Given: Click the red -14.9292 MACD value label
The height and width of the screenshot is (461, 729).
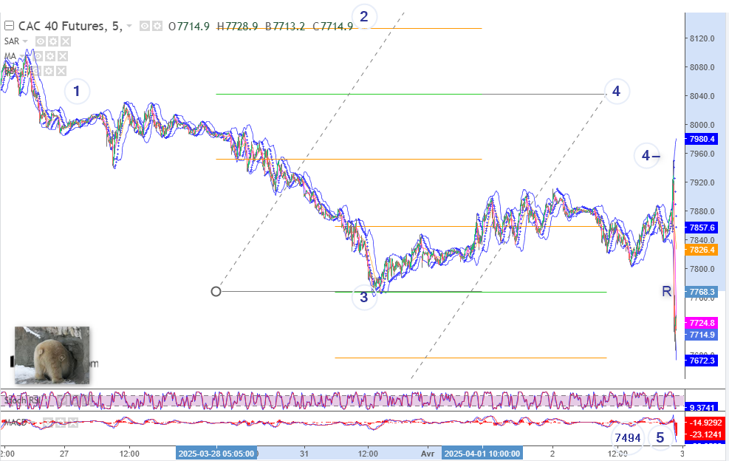Looking at the screenshot, I should pos(705,423).
